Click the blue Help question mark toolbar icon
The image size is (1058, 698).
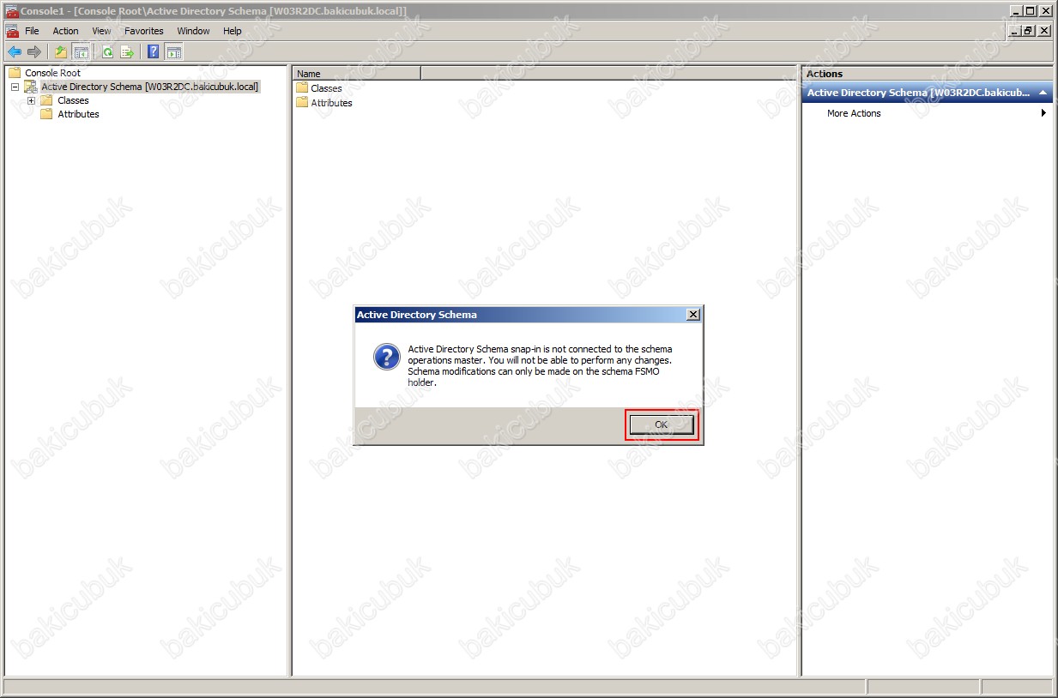(x=154, y=52)
